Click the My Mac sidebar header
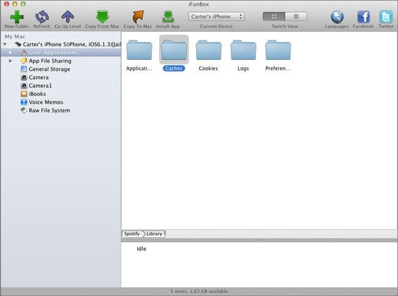 (x=15, y=37)
